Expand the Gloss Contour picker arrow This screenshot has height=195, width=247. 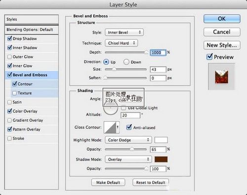click(118, 127)
